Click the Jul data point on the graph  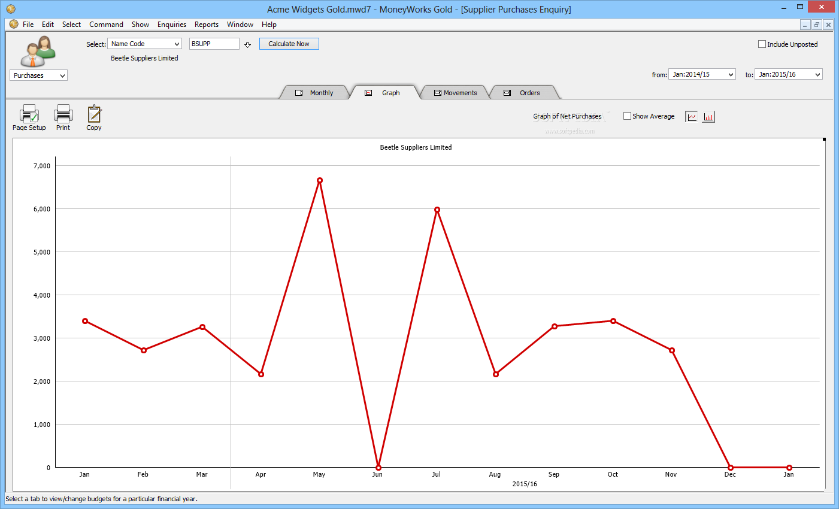(437, 210)
